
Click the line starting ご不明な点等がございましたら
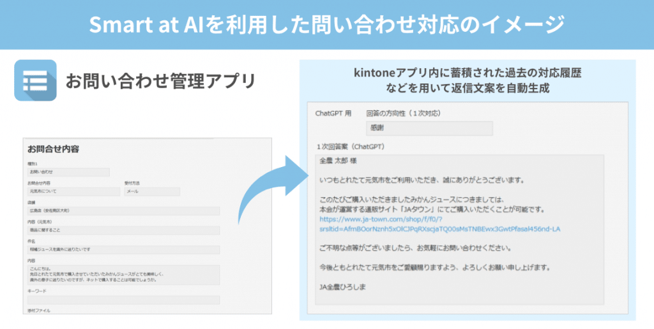point(415,248)
